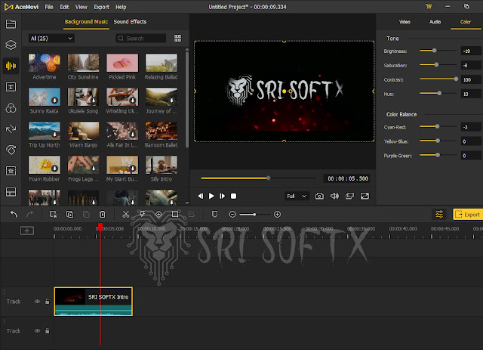The image size is (483, 350).
Task: Toggle the lock on Track 2
Action: pos(47,301)
